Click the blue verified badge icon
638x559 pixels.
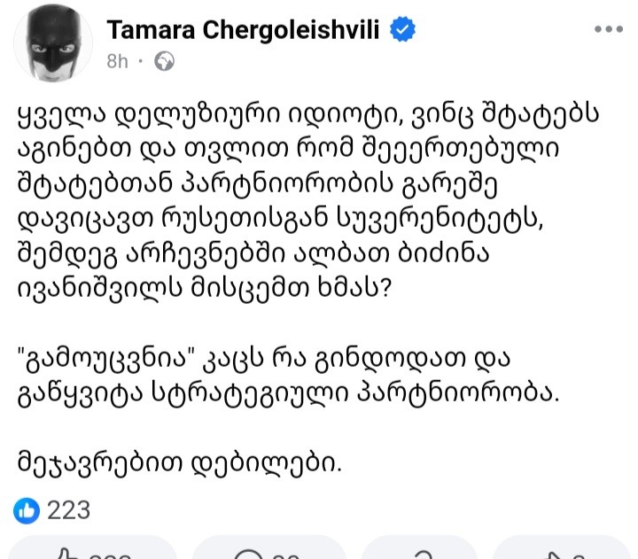pos(403,29)
